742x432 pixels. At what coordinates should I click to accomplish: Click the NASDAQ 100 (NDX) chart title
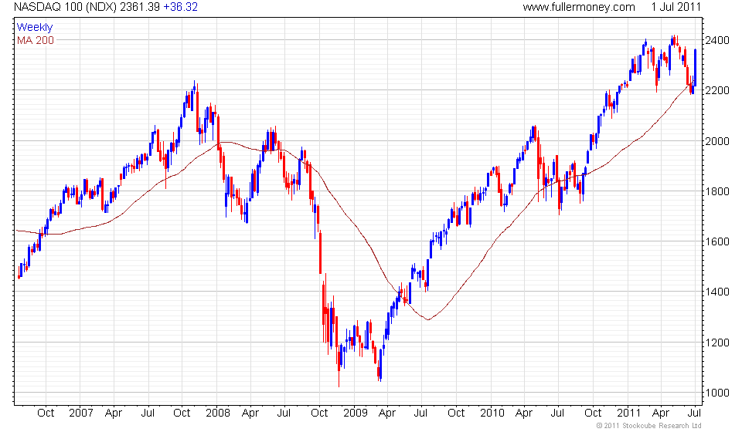tap(66, 7)
